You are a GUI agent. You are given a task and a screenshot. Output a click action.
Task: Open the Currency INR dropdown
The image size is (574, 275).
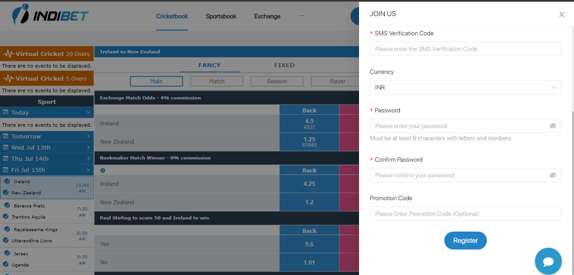tap(465, 87)
